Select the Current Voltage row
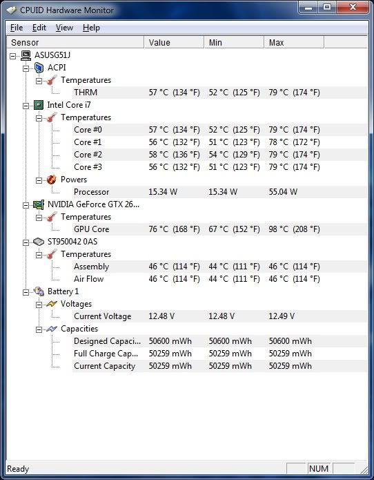 (219, 316)
